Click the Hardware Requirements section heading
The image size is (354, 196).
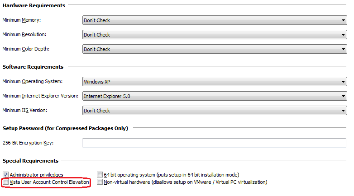(34, 5)
